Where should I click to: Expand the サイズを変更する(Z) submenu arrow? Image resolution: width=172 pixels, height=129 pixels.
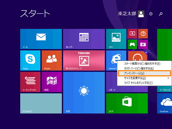[x=168, y=78]
